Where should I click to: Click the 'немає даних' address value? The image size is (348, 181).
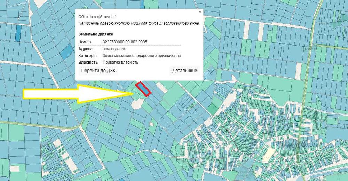114,49
